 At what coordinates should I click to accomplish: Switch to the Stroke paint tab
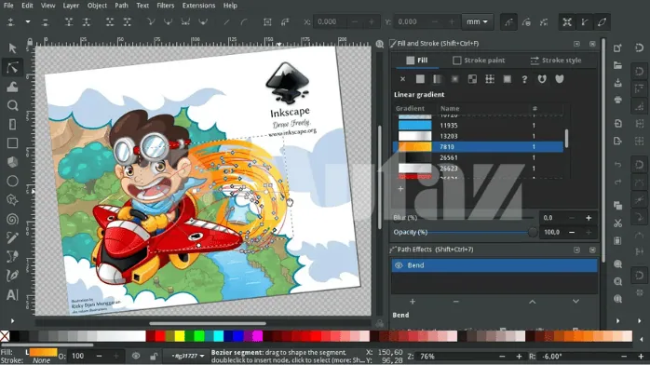[479, 61]
